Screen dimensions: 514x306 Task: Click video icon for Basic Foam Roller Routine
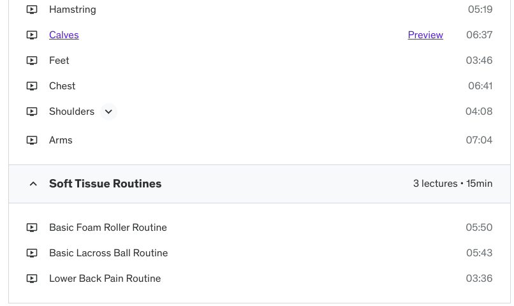point(32,228)
